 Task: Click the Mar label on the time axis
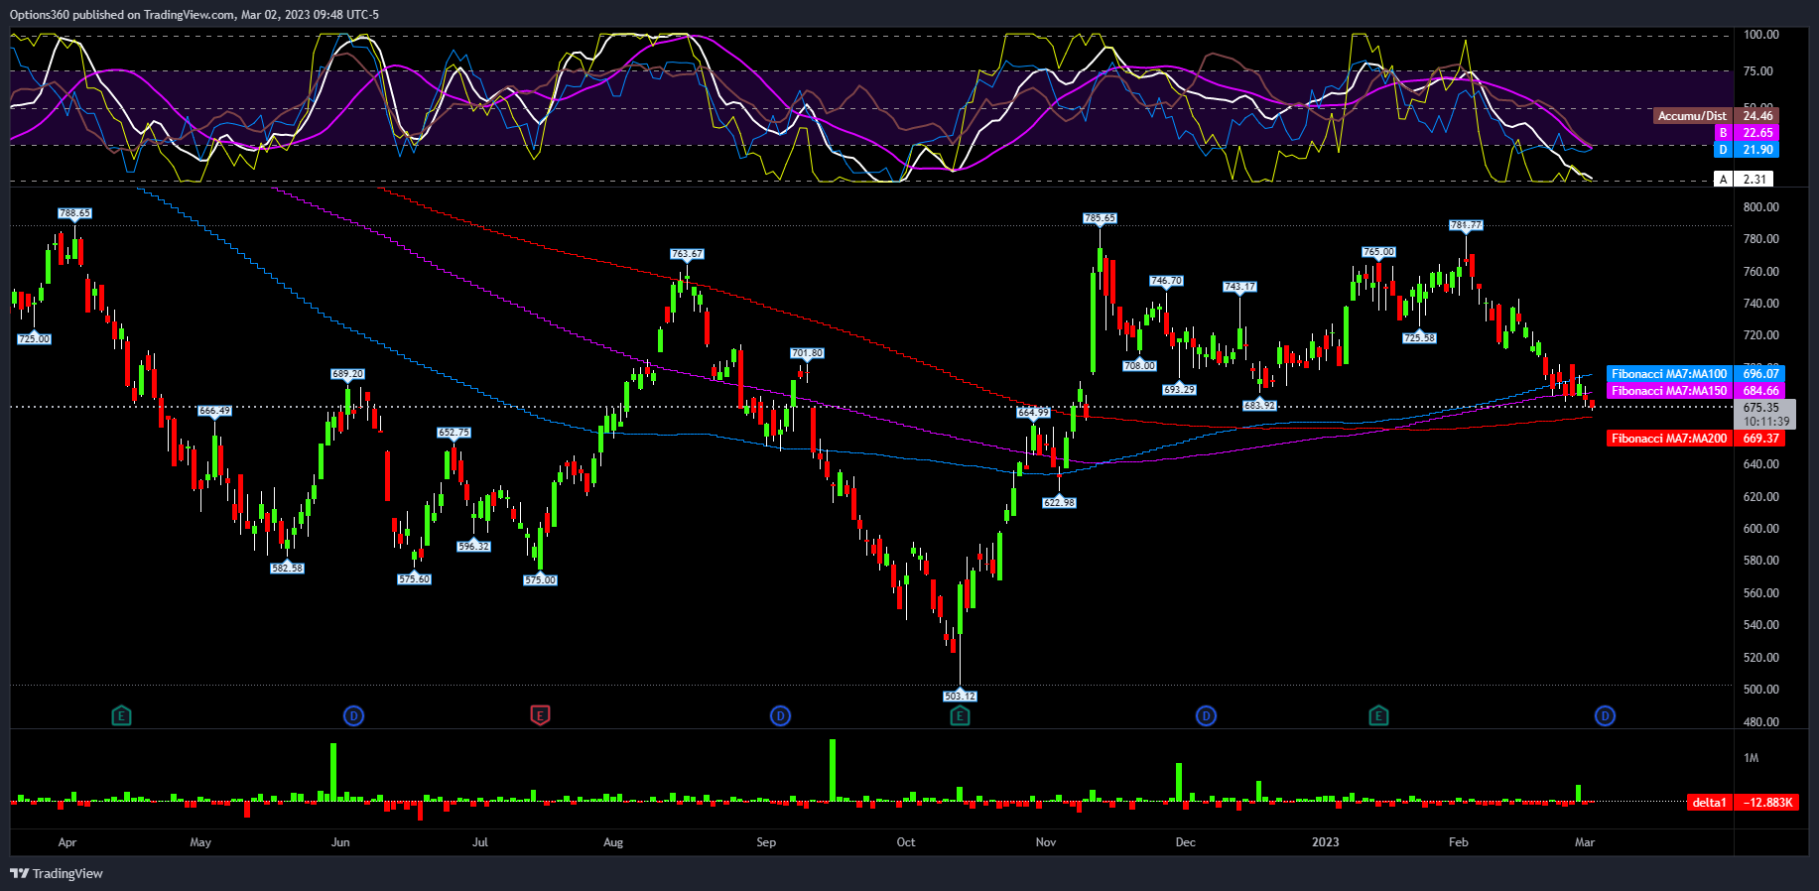[x=1585, y=842]
